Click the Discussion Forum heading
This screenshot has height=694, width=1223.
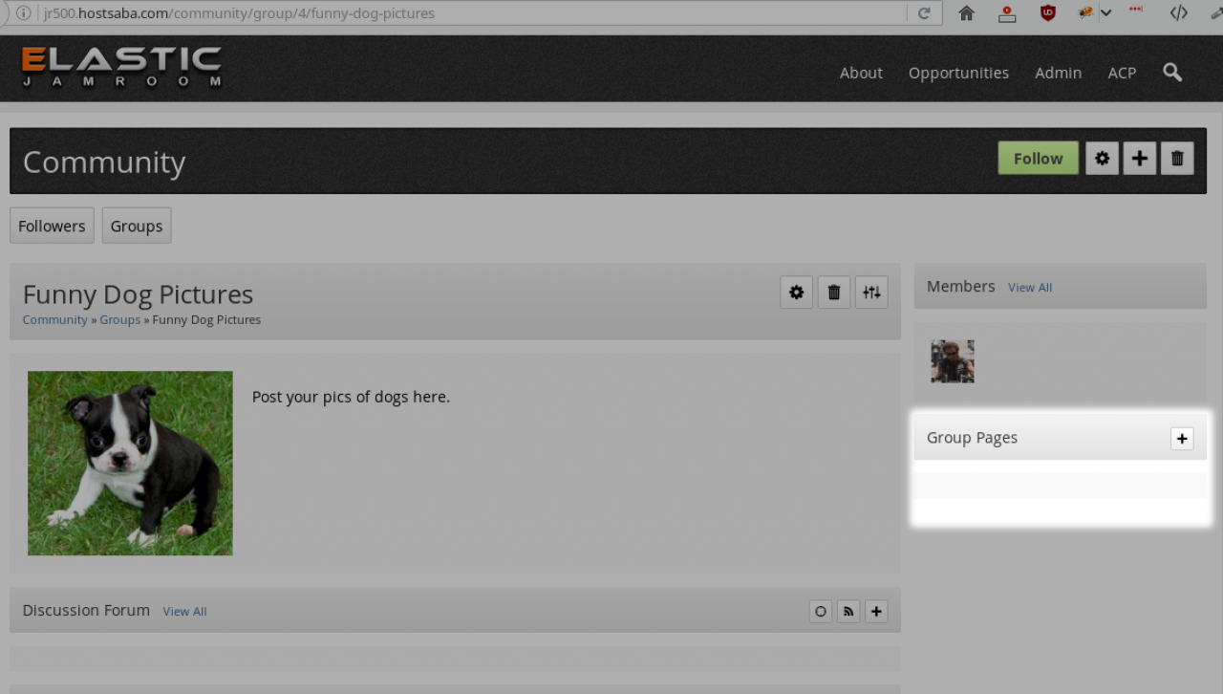(x=86, y=610)
